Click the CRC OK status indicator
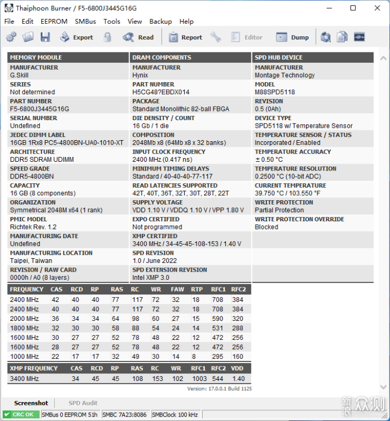 pyautogui.click(x=21, y=415)
